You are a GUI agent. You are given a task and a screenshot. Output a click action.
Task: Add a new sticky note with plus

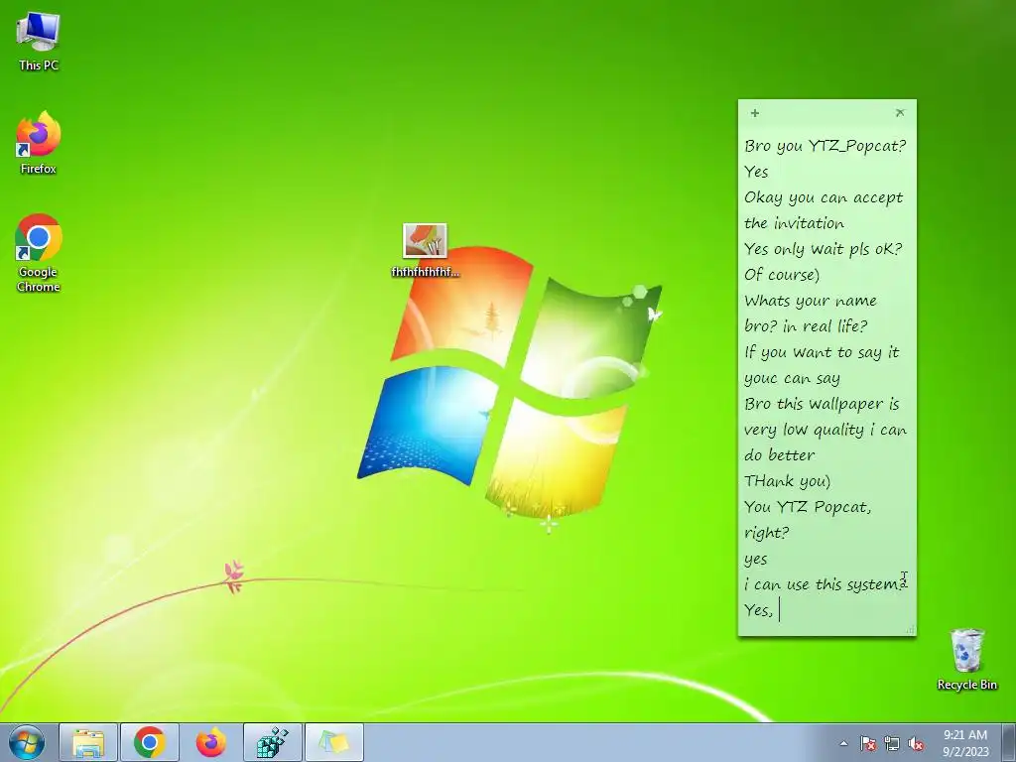click(x=755, y=113)
